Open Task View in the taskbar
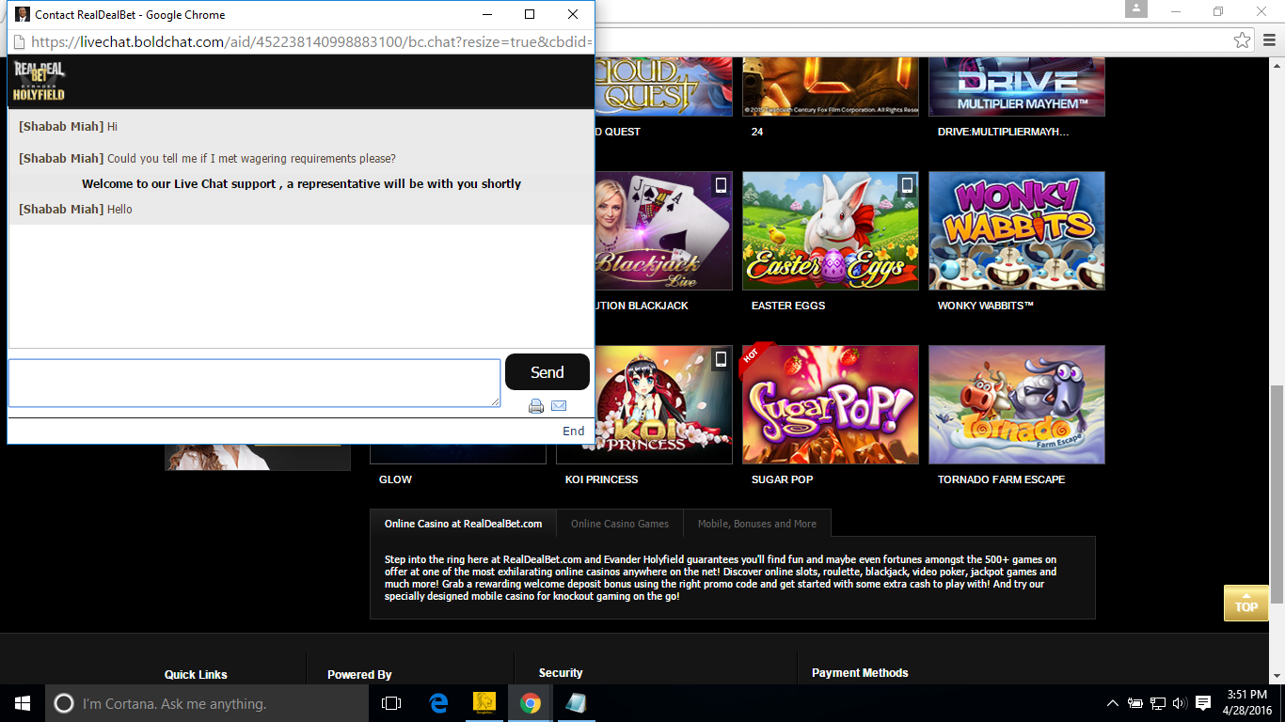1285x722 pixels. click(x=391, y=703)
